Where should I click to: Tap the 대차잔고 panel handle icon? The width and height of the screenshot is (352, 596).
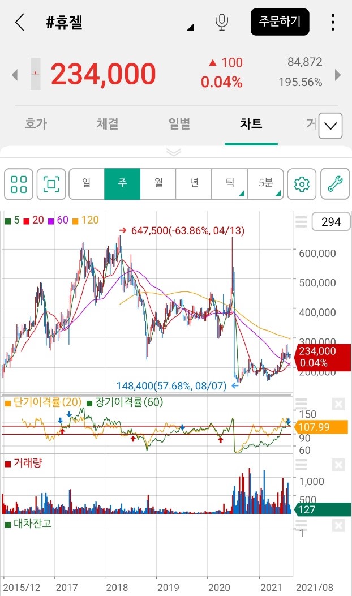point(301,525)
